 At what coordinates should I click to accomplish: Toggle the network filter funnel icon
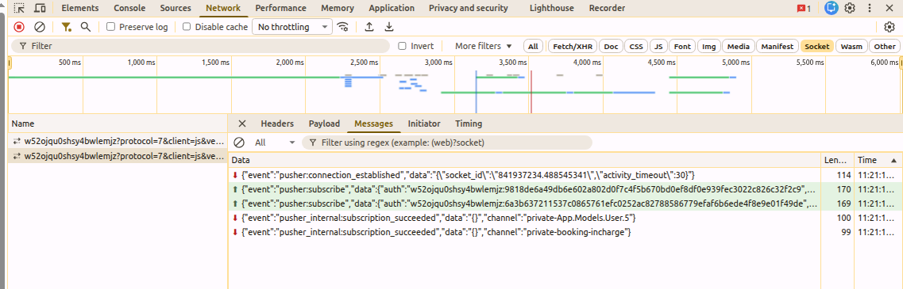67,27
